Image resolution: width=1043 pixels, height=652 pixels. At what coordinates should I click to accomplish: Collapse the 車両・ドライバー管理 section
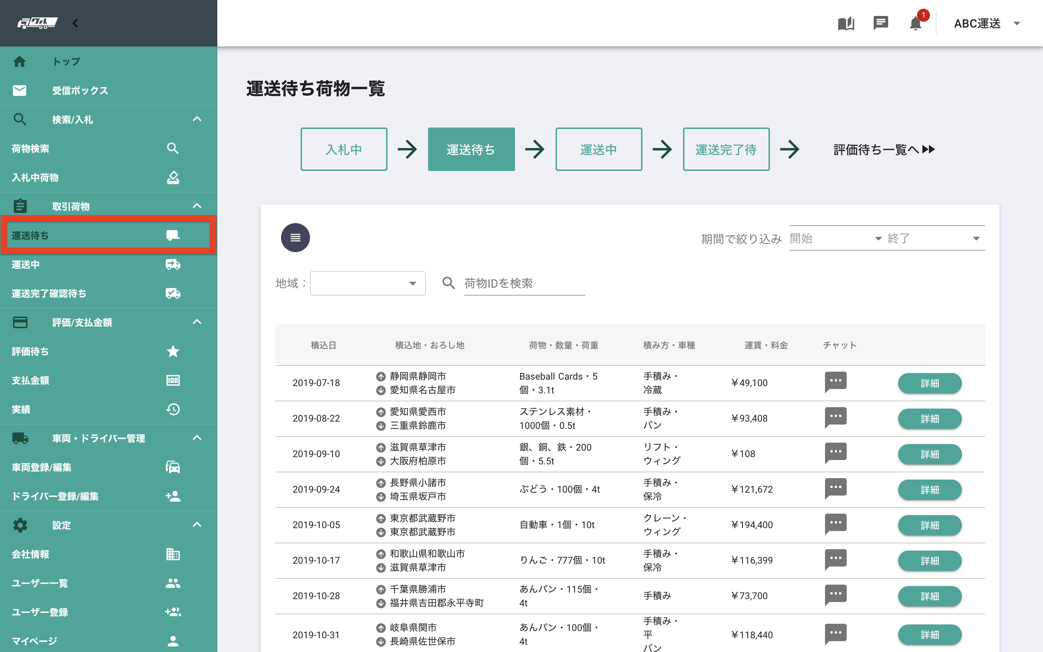[x=197, y=438]
